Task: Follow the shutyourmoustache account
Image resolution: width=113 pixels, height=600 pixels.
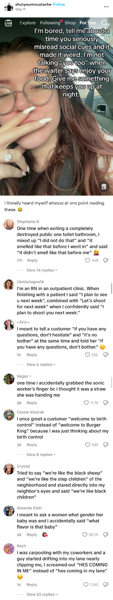Action: tap(59, 4)
